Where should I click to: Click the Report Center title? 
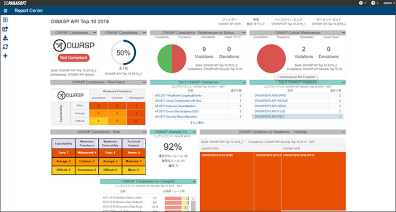29,11
